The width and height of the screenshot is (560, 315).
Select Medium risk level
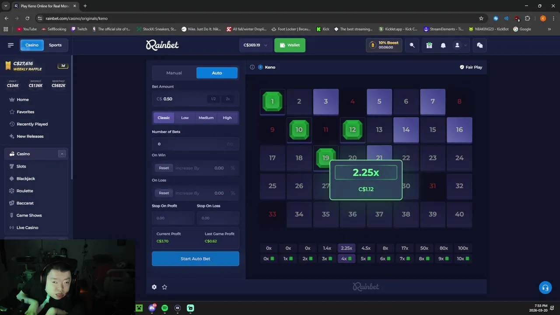[206, 118]
